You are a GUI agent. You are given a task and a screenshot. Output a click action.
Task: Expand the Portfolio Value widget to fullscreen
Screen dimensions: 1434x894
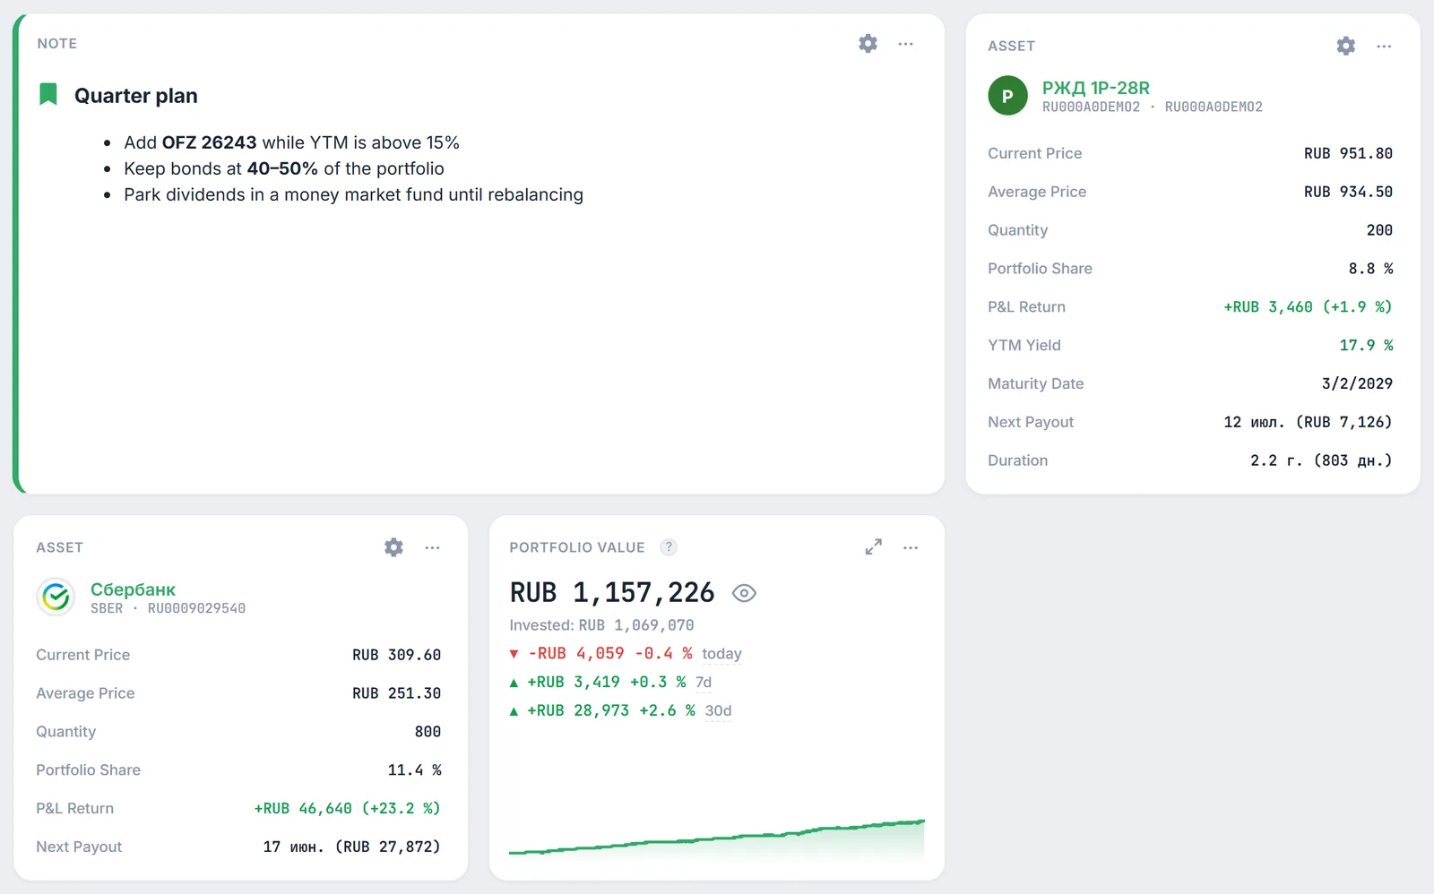point(873,547)
